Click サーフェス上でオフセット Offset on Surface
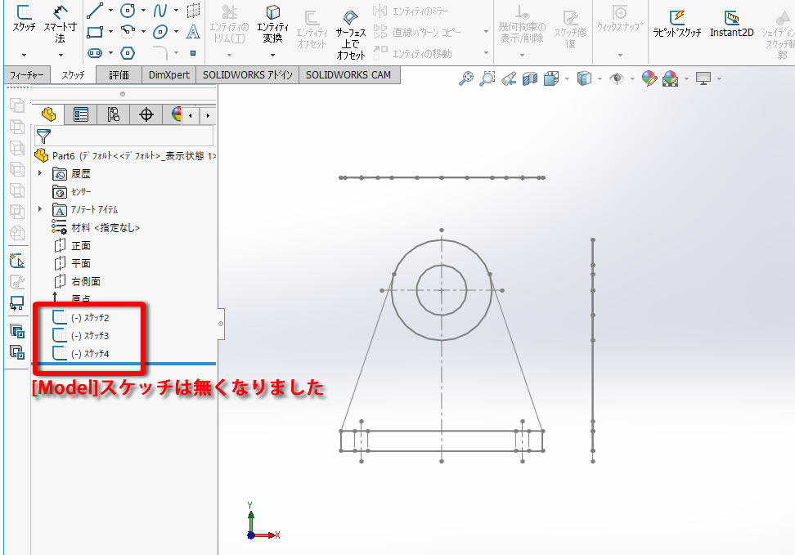Viewport: 795px width, 555px height. click(351, 34)
